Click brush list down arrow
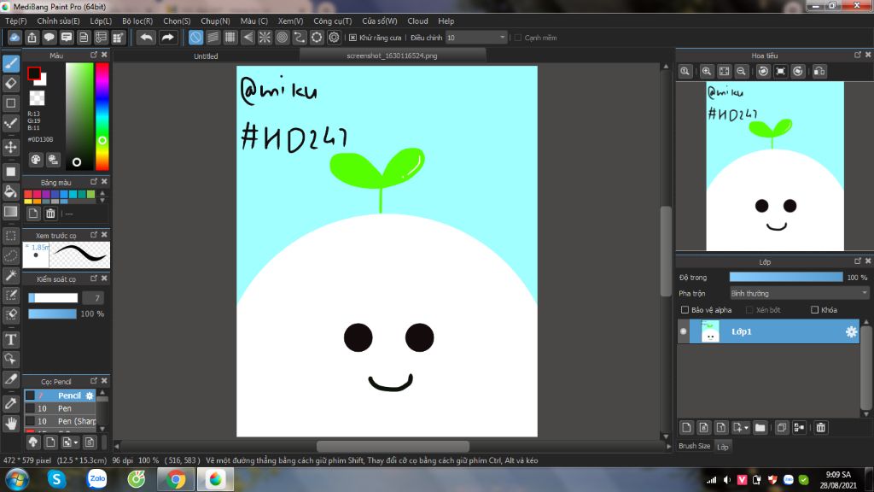This screenshot has width=874, height=492. [x=102, y=429]
